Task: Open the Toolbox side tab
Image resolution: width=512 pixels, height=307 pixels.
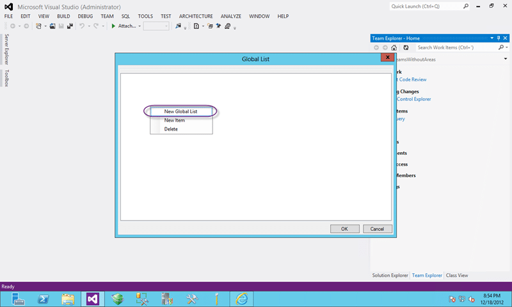Action: tap(6, 78)
